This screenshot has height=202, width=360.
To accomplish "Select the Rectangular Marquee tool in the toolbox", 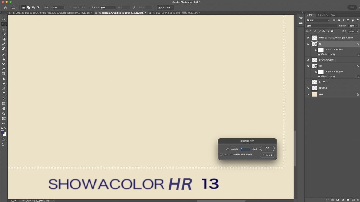I will click(x=4, y=24).
